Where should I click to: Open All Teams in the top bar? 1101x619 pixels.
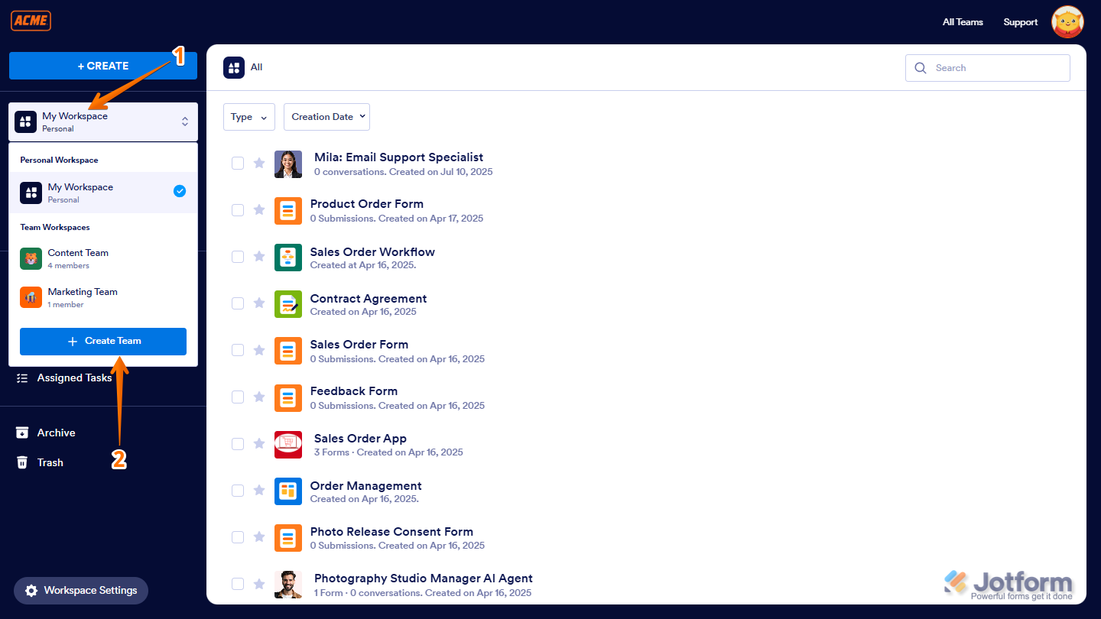coord(963,22)
